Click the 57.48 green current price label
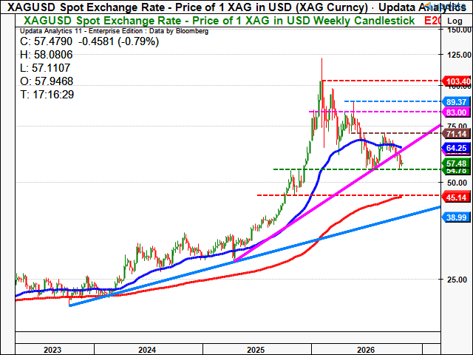Image resolution: width=473 pixels, height=355 pixels. tap(457, 163)
